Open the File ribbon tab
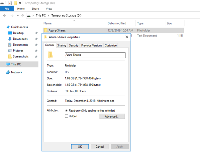 (7, 9)
